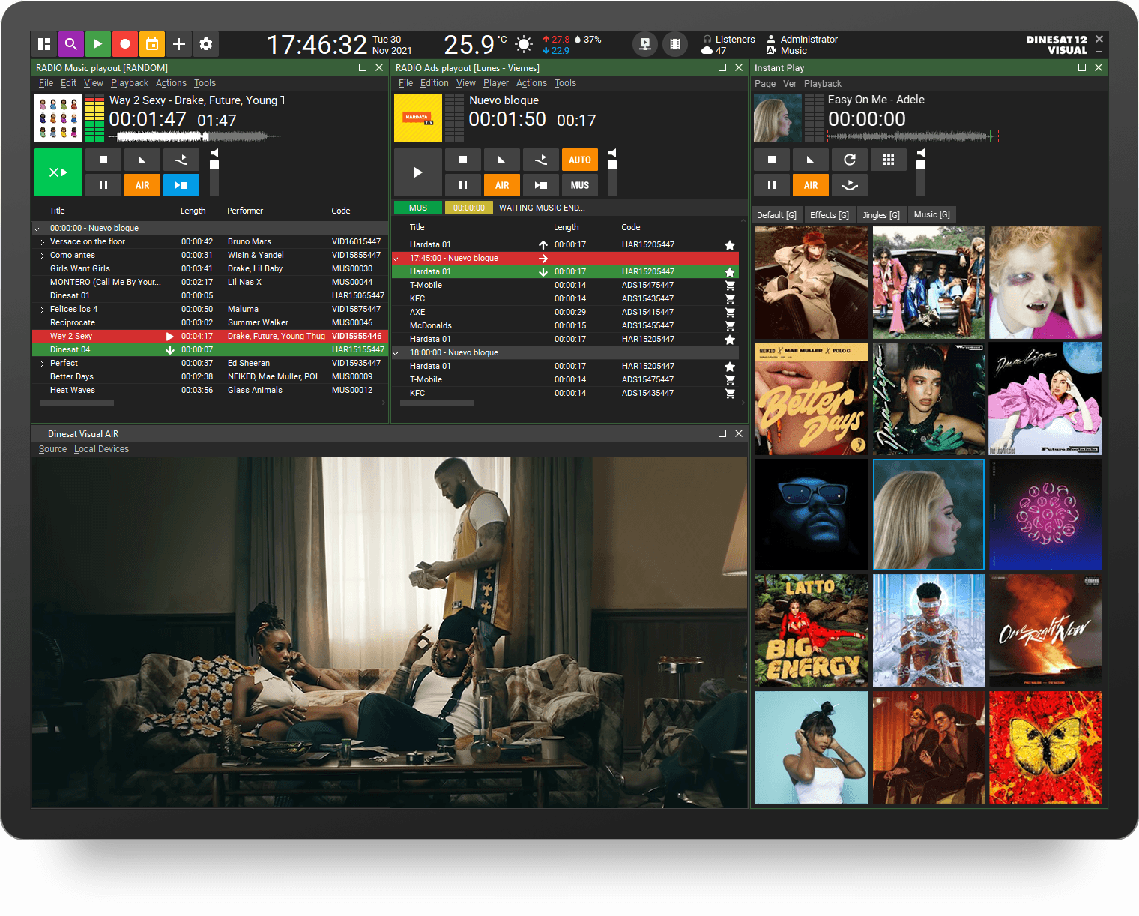Enable AUTO mode in RADIO Ads playout
1139x916 pixels.
click(579, 159)
